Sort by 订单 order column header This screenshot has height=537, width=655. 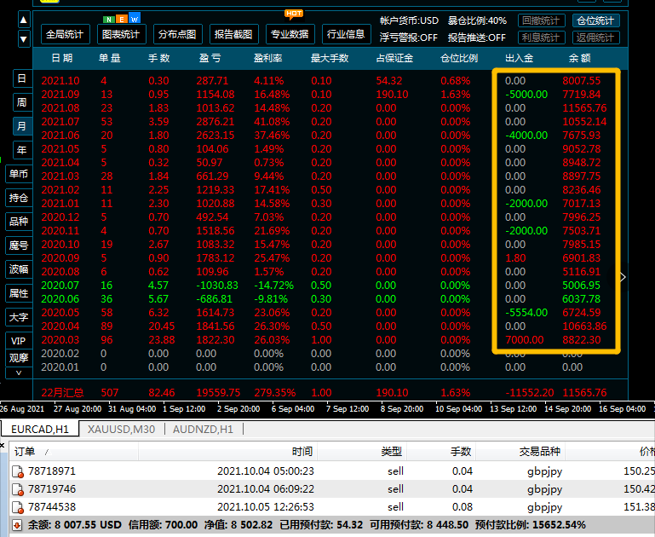point(74,451)
